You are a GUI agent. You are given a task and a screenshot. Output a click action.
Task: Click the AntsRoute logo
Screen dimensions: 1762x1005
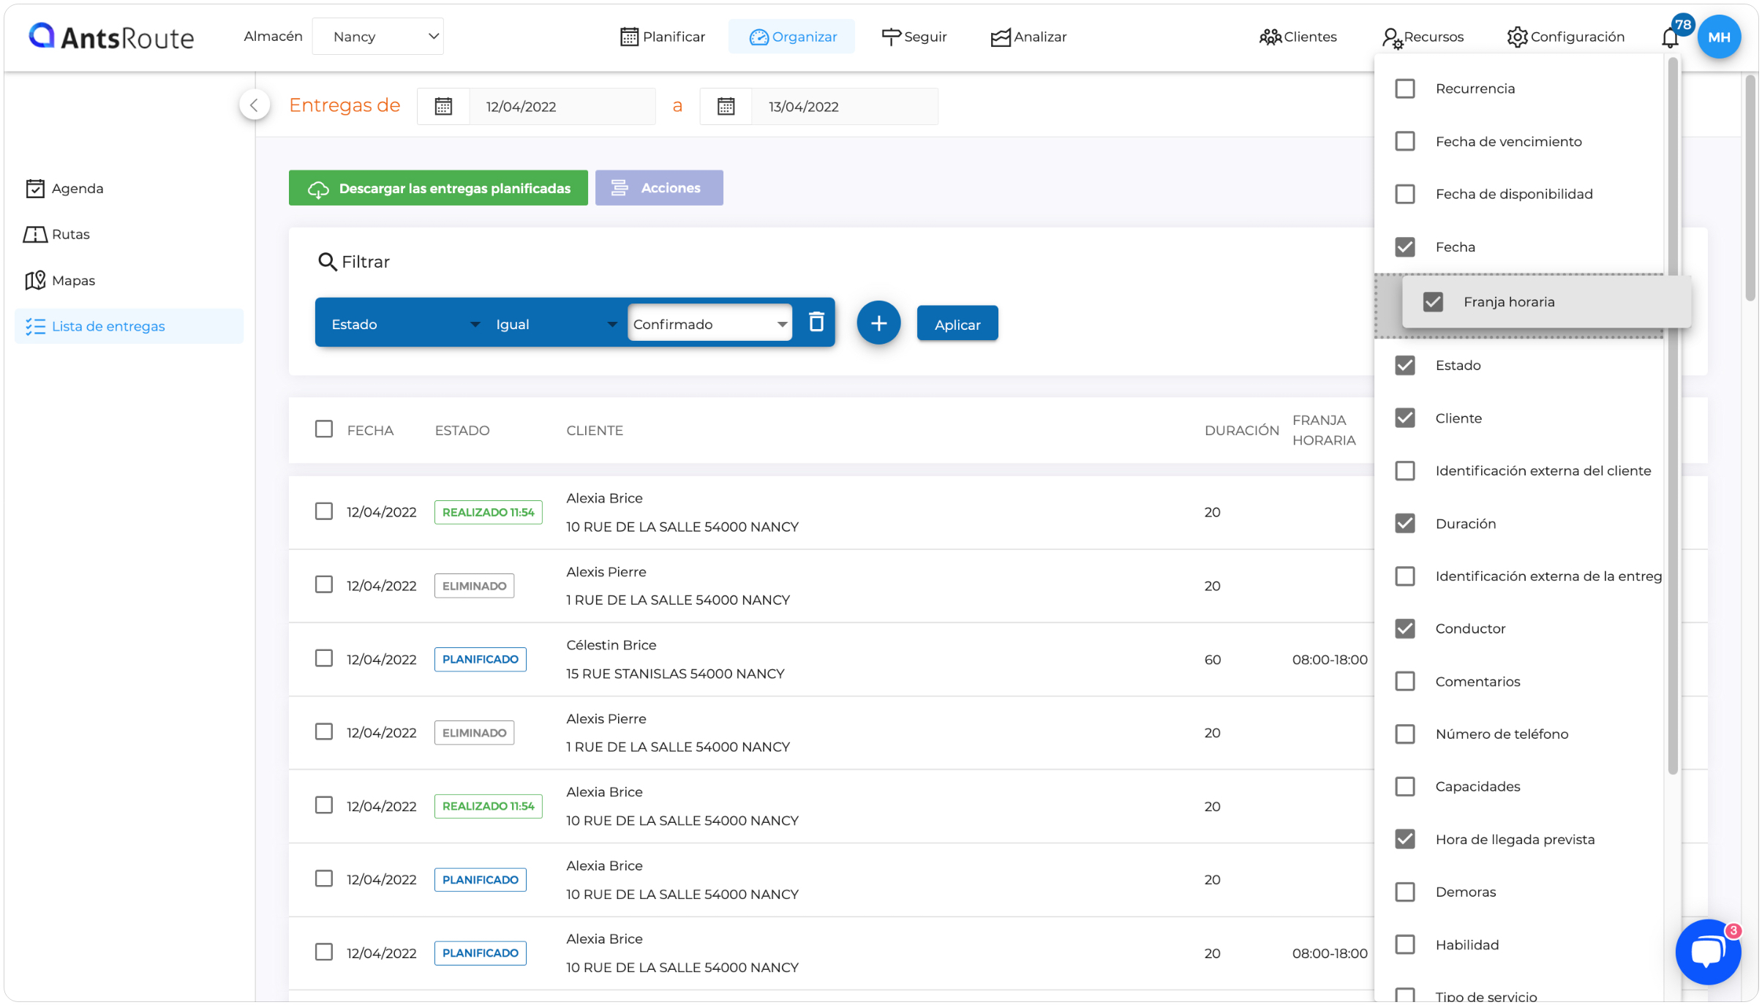pyautogui.click(x=111, y=37)
